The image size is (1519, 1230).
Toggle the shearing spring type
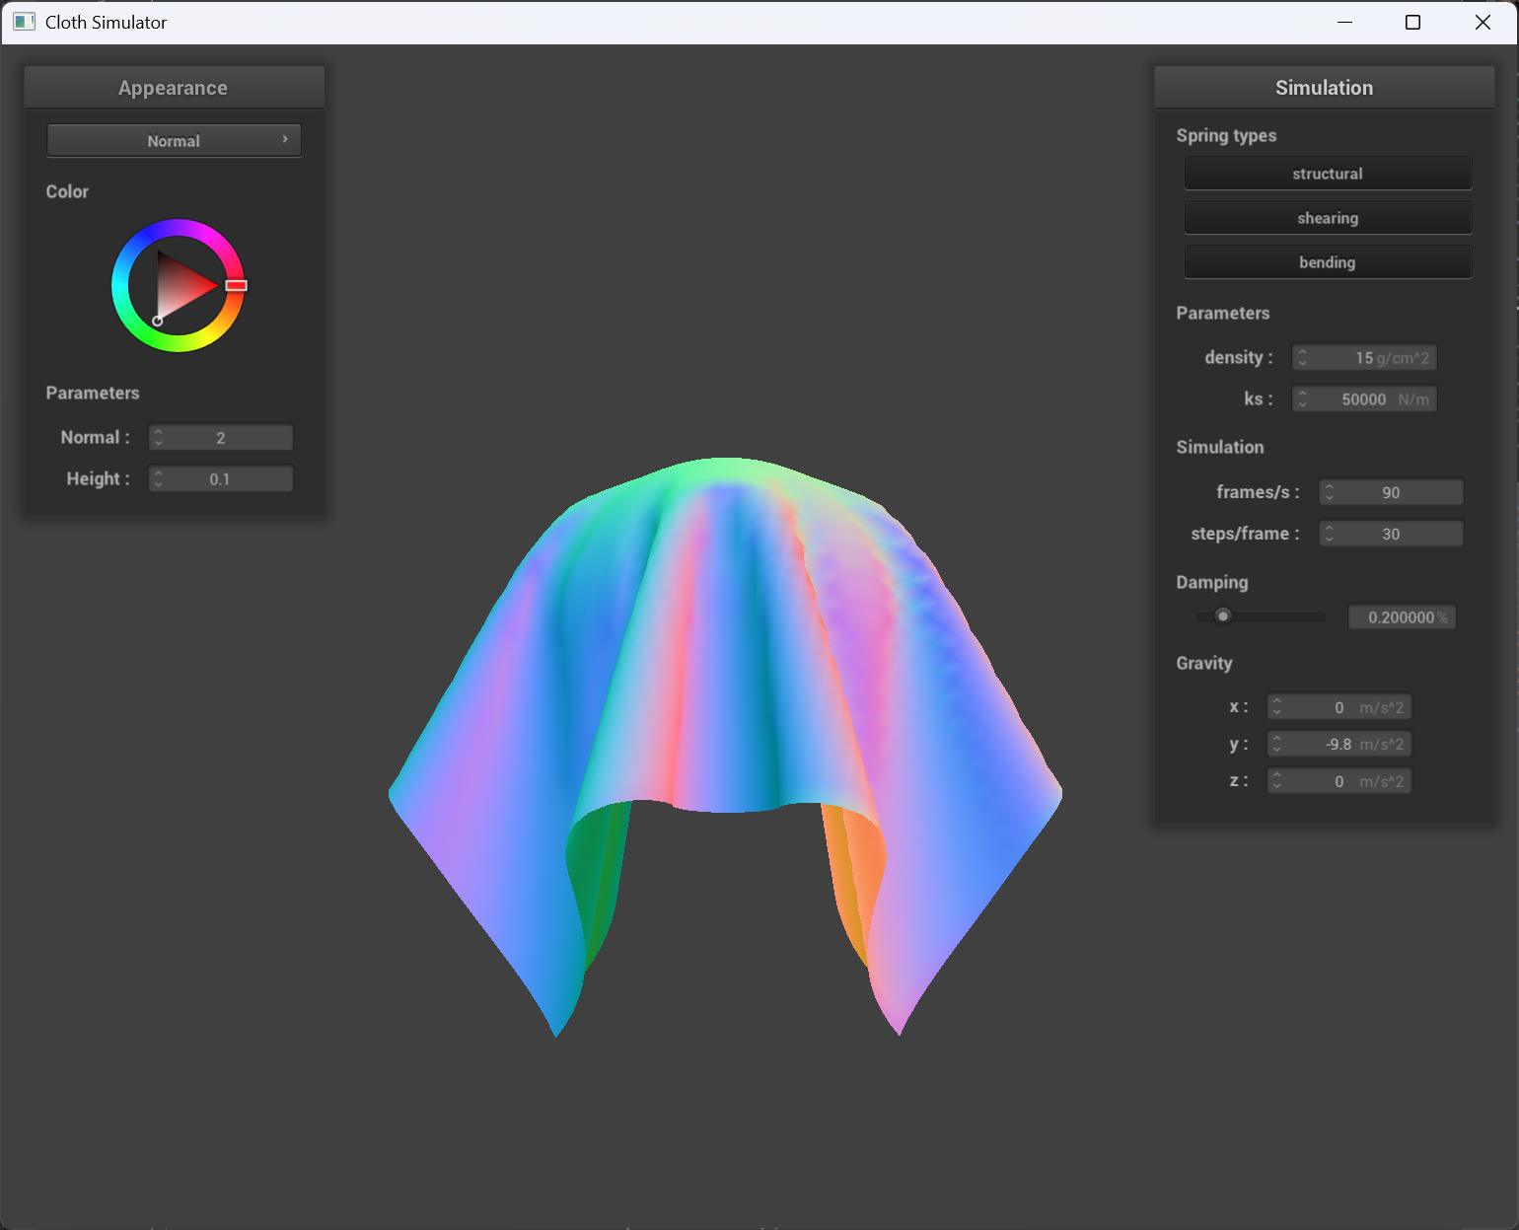click(x=1328, y=218)
